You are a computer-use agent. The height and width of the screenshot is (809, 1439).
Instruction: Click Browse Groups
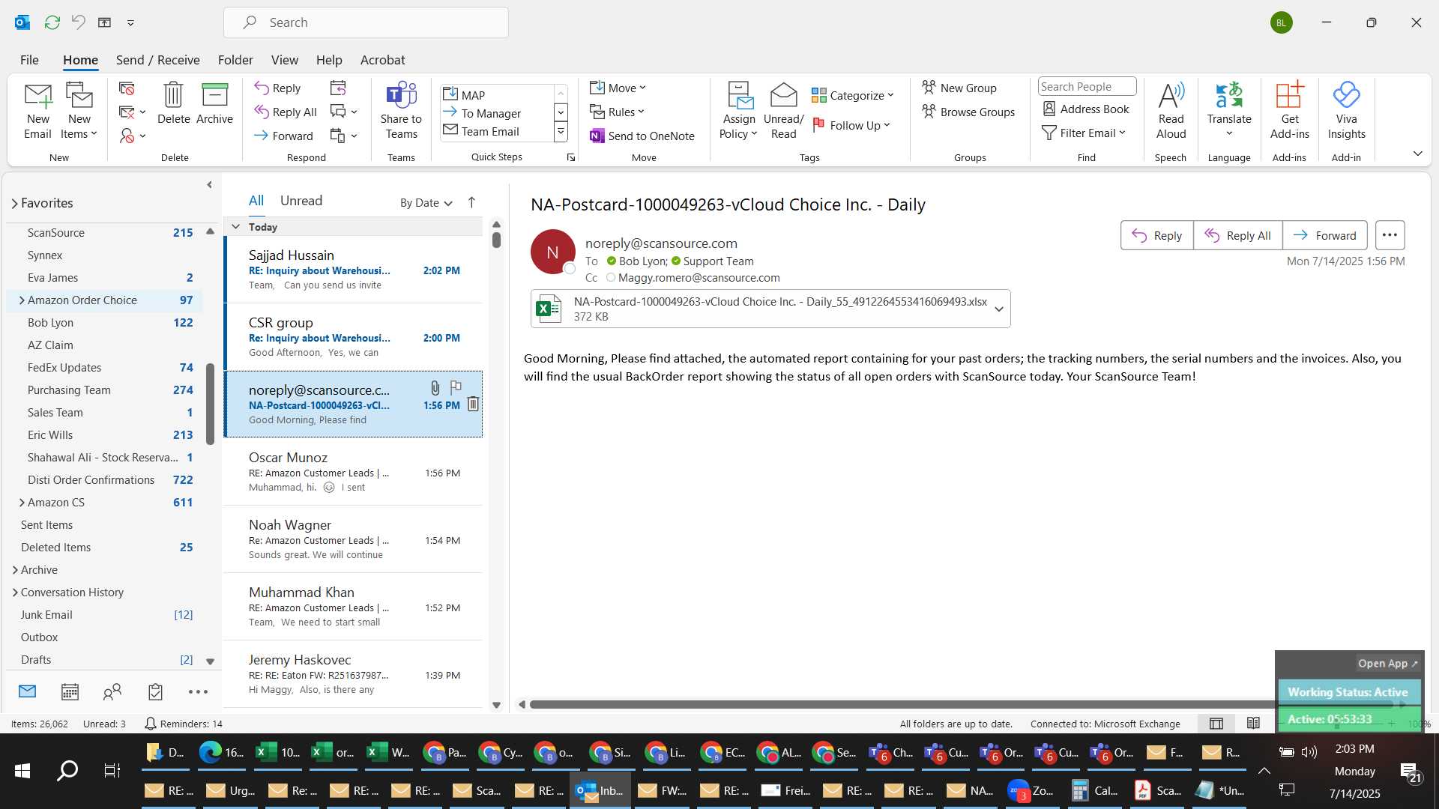tap(968, 112)
